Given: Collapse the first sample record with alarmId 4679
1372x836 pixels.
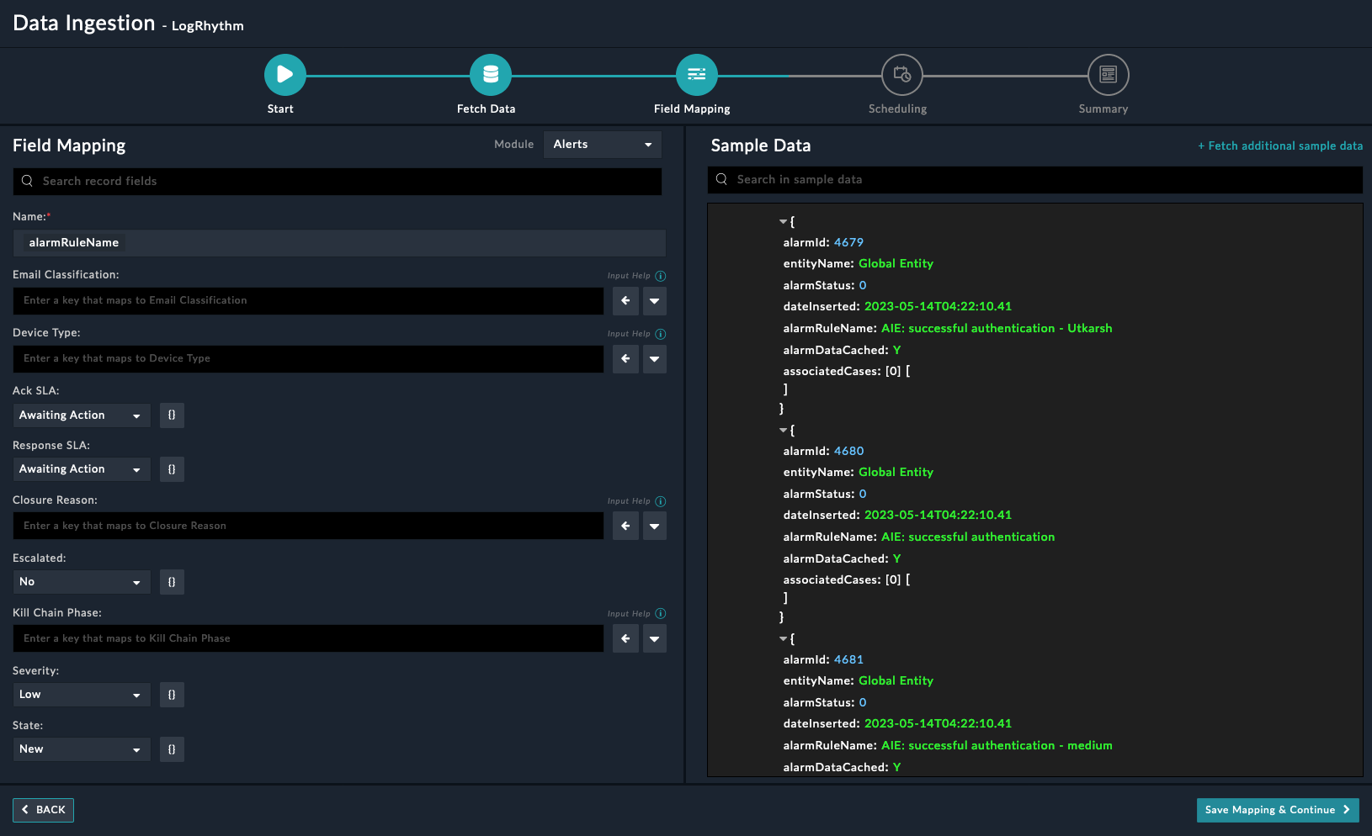Looking at the screenshot, I should tap(783, 222).
